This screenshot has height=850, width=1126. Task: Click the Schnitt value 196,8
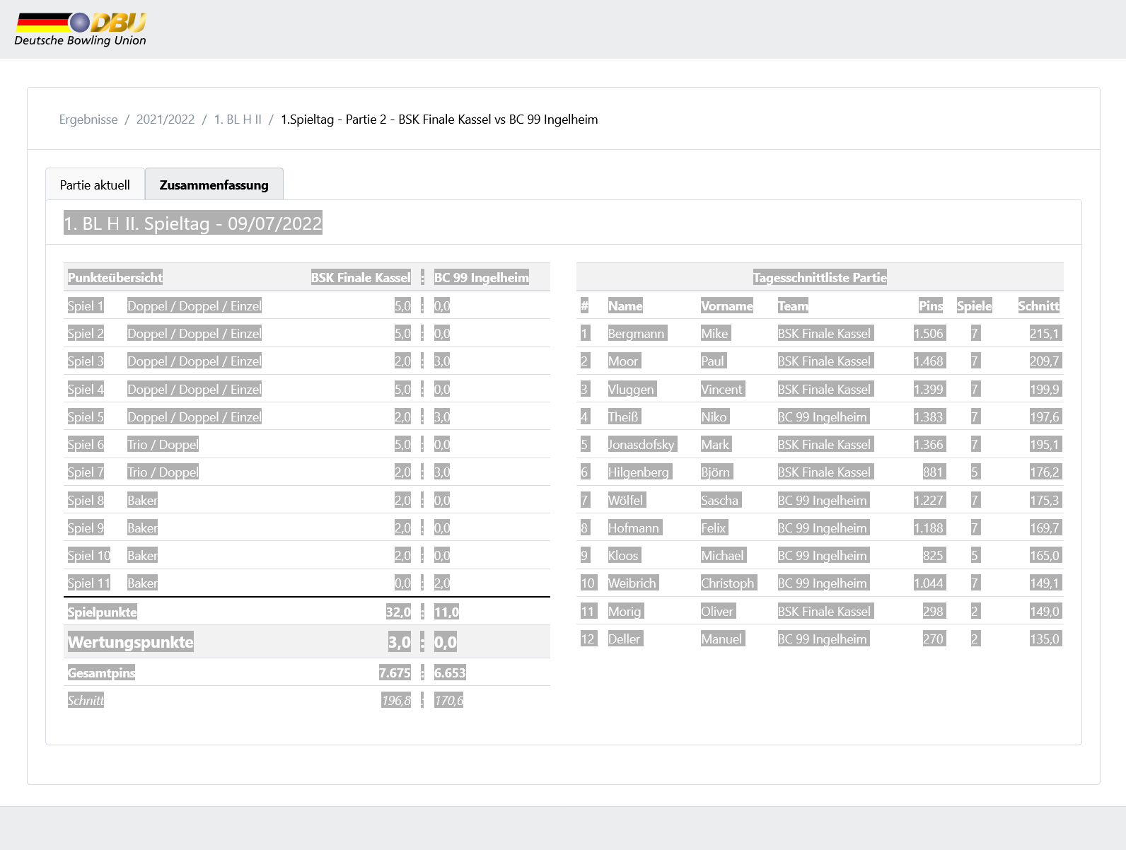click(x=396, y=700)
